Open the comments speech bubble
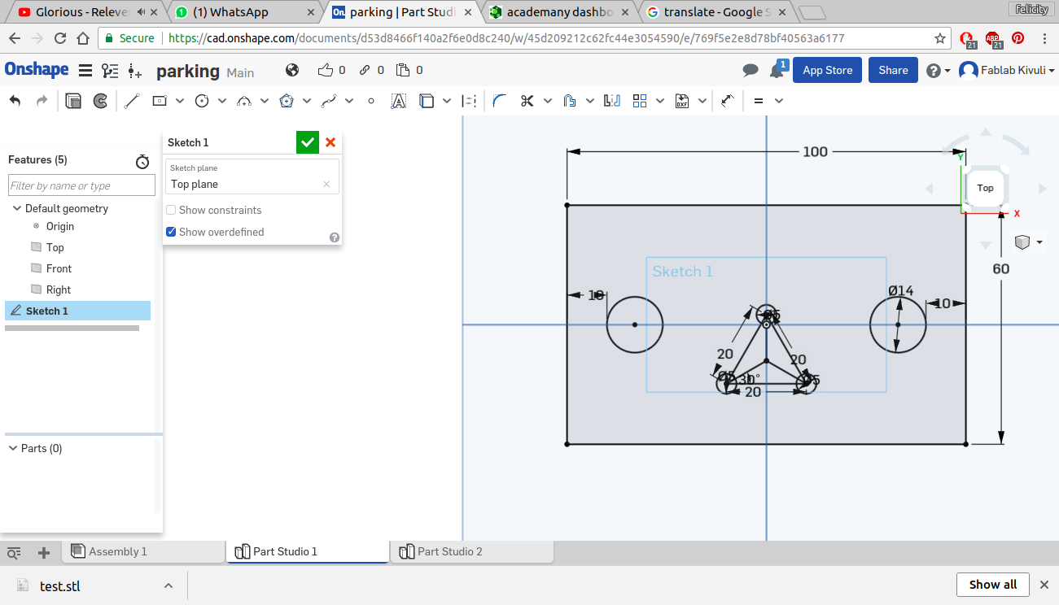This screenshot has width=1059, height=605. click(750, 71)
